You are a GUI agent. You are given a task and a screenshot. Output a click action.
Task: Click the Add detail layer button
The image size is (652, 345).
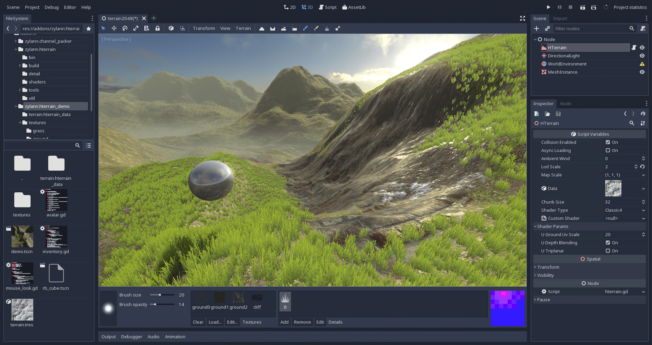(x=285, y=322)
